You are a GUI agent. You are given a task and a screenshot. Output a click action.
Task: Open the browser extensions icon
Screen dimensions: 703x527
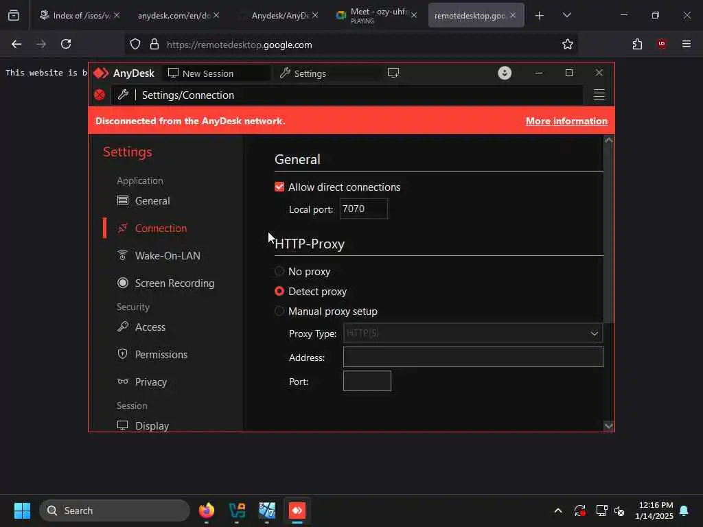tap(637, 44)
